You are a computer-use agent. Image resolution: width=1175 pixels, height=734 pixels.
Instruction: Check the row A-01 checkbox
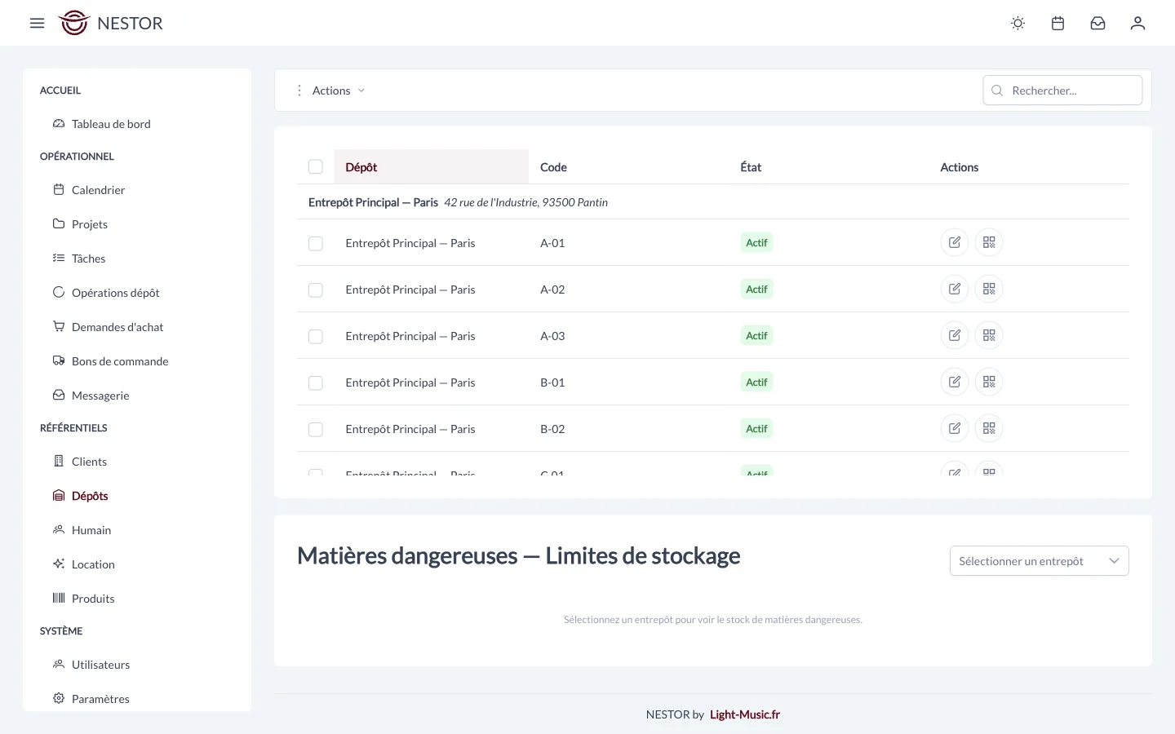(316, 243)
